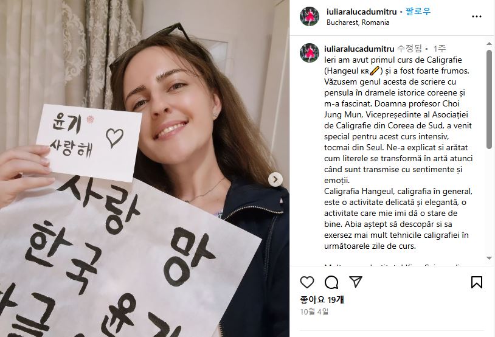Go to next photo arrow
The height and width of the screenshot is (337, 495).
pos(275,179)
